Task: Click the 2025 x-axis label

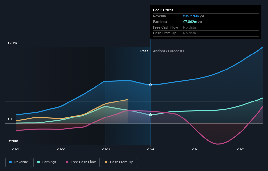Action: pos(196,149)
